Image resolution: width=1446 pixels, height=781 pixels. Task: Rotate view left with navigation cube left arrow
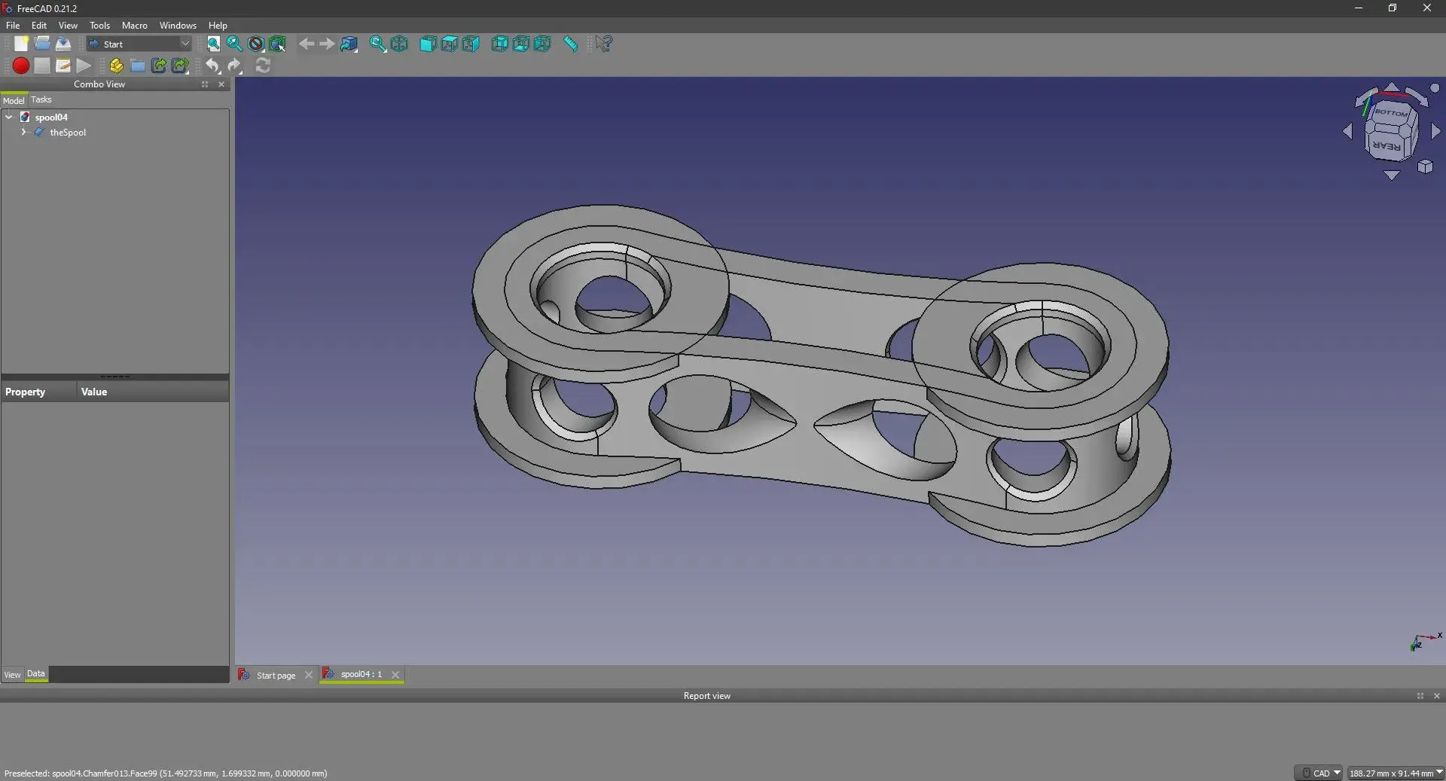tap(1347, 132)
